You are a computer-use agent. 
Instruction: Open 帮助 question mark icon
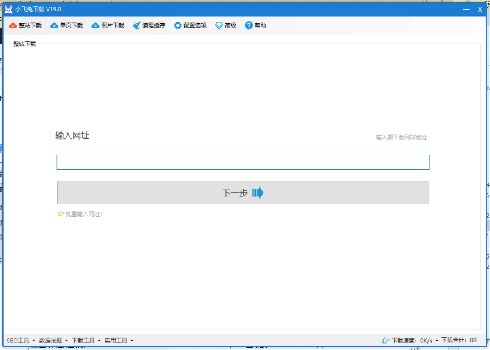coord(249,25)
